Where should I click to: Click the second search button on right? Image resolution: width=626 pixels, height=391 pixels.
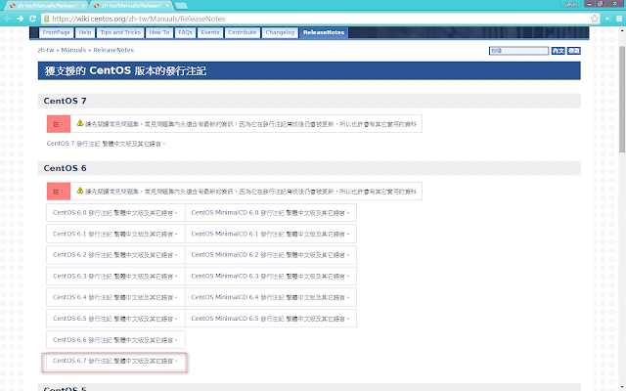click(x=574, y=51)
